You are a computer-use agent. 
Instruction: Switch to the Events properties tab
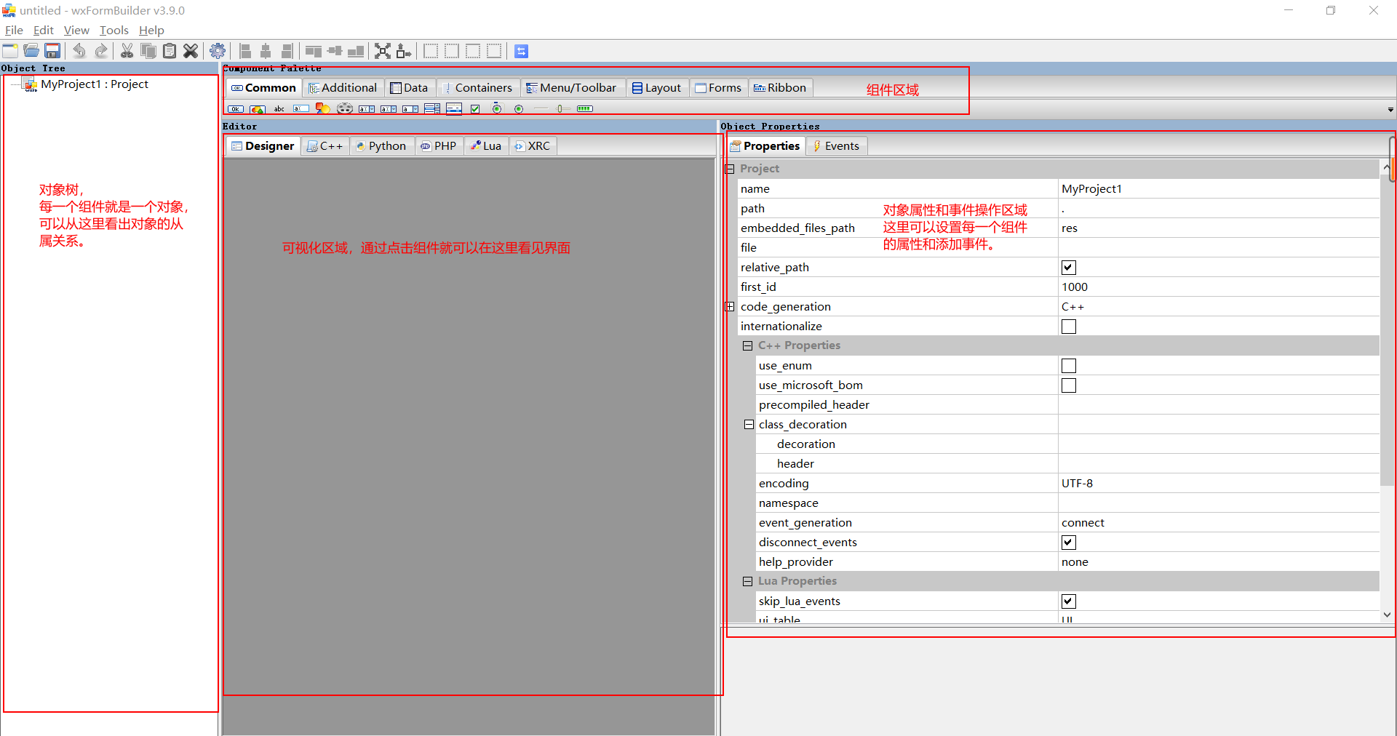(835, 145)
